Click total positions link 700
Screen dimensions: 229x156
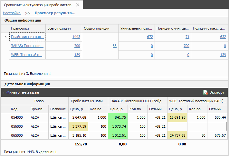[x=77, y=46]
